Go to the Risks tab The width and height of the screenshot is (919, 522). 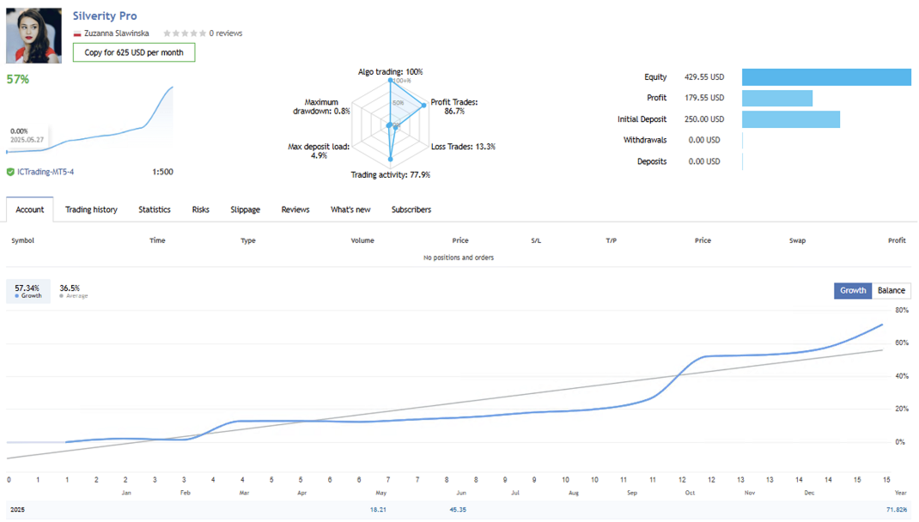point(201,209)
